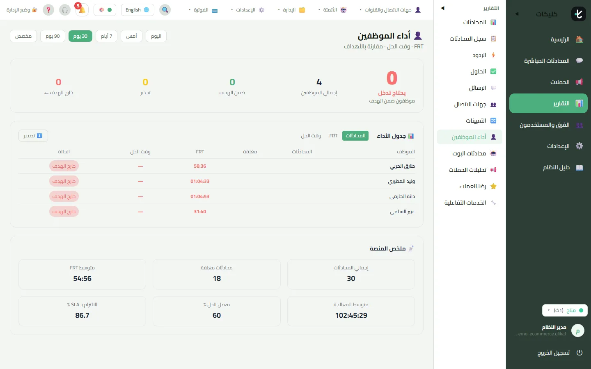591x369 pixels.
Task: Click the headset support icon
Action: pyautogui.click(x=65, y=10)
